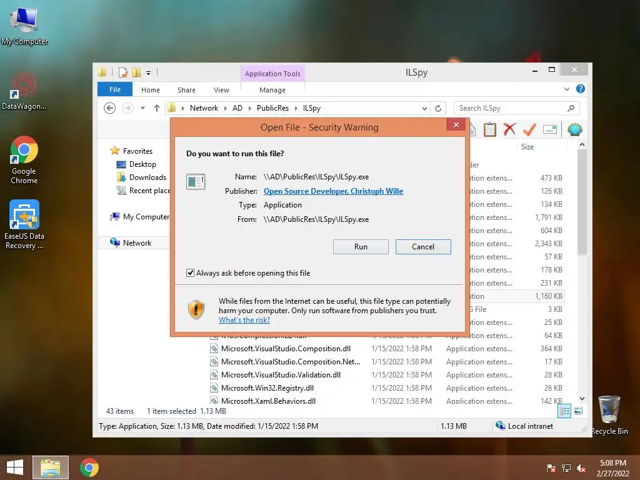Screen dimensions: 640x480
Task: Open the Recycle Bin
Action: (x=609, y=415)
